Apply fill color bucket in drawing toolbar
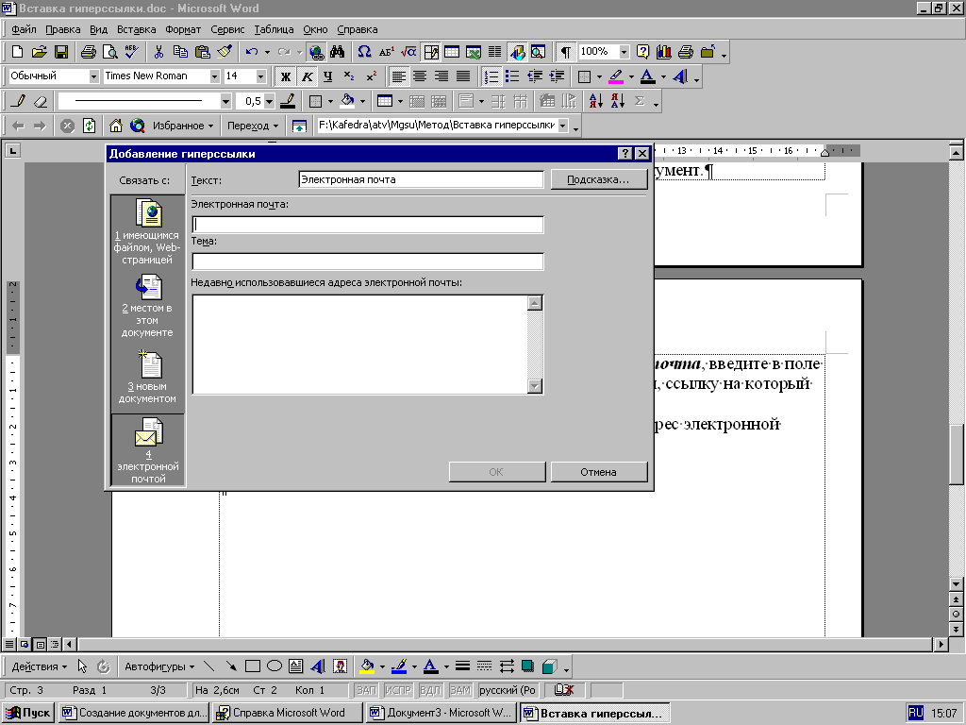This screenshot has height=725, width=966. (367, 666)
